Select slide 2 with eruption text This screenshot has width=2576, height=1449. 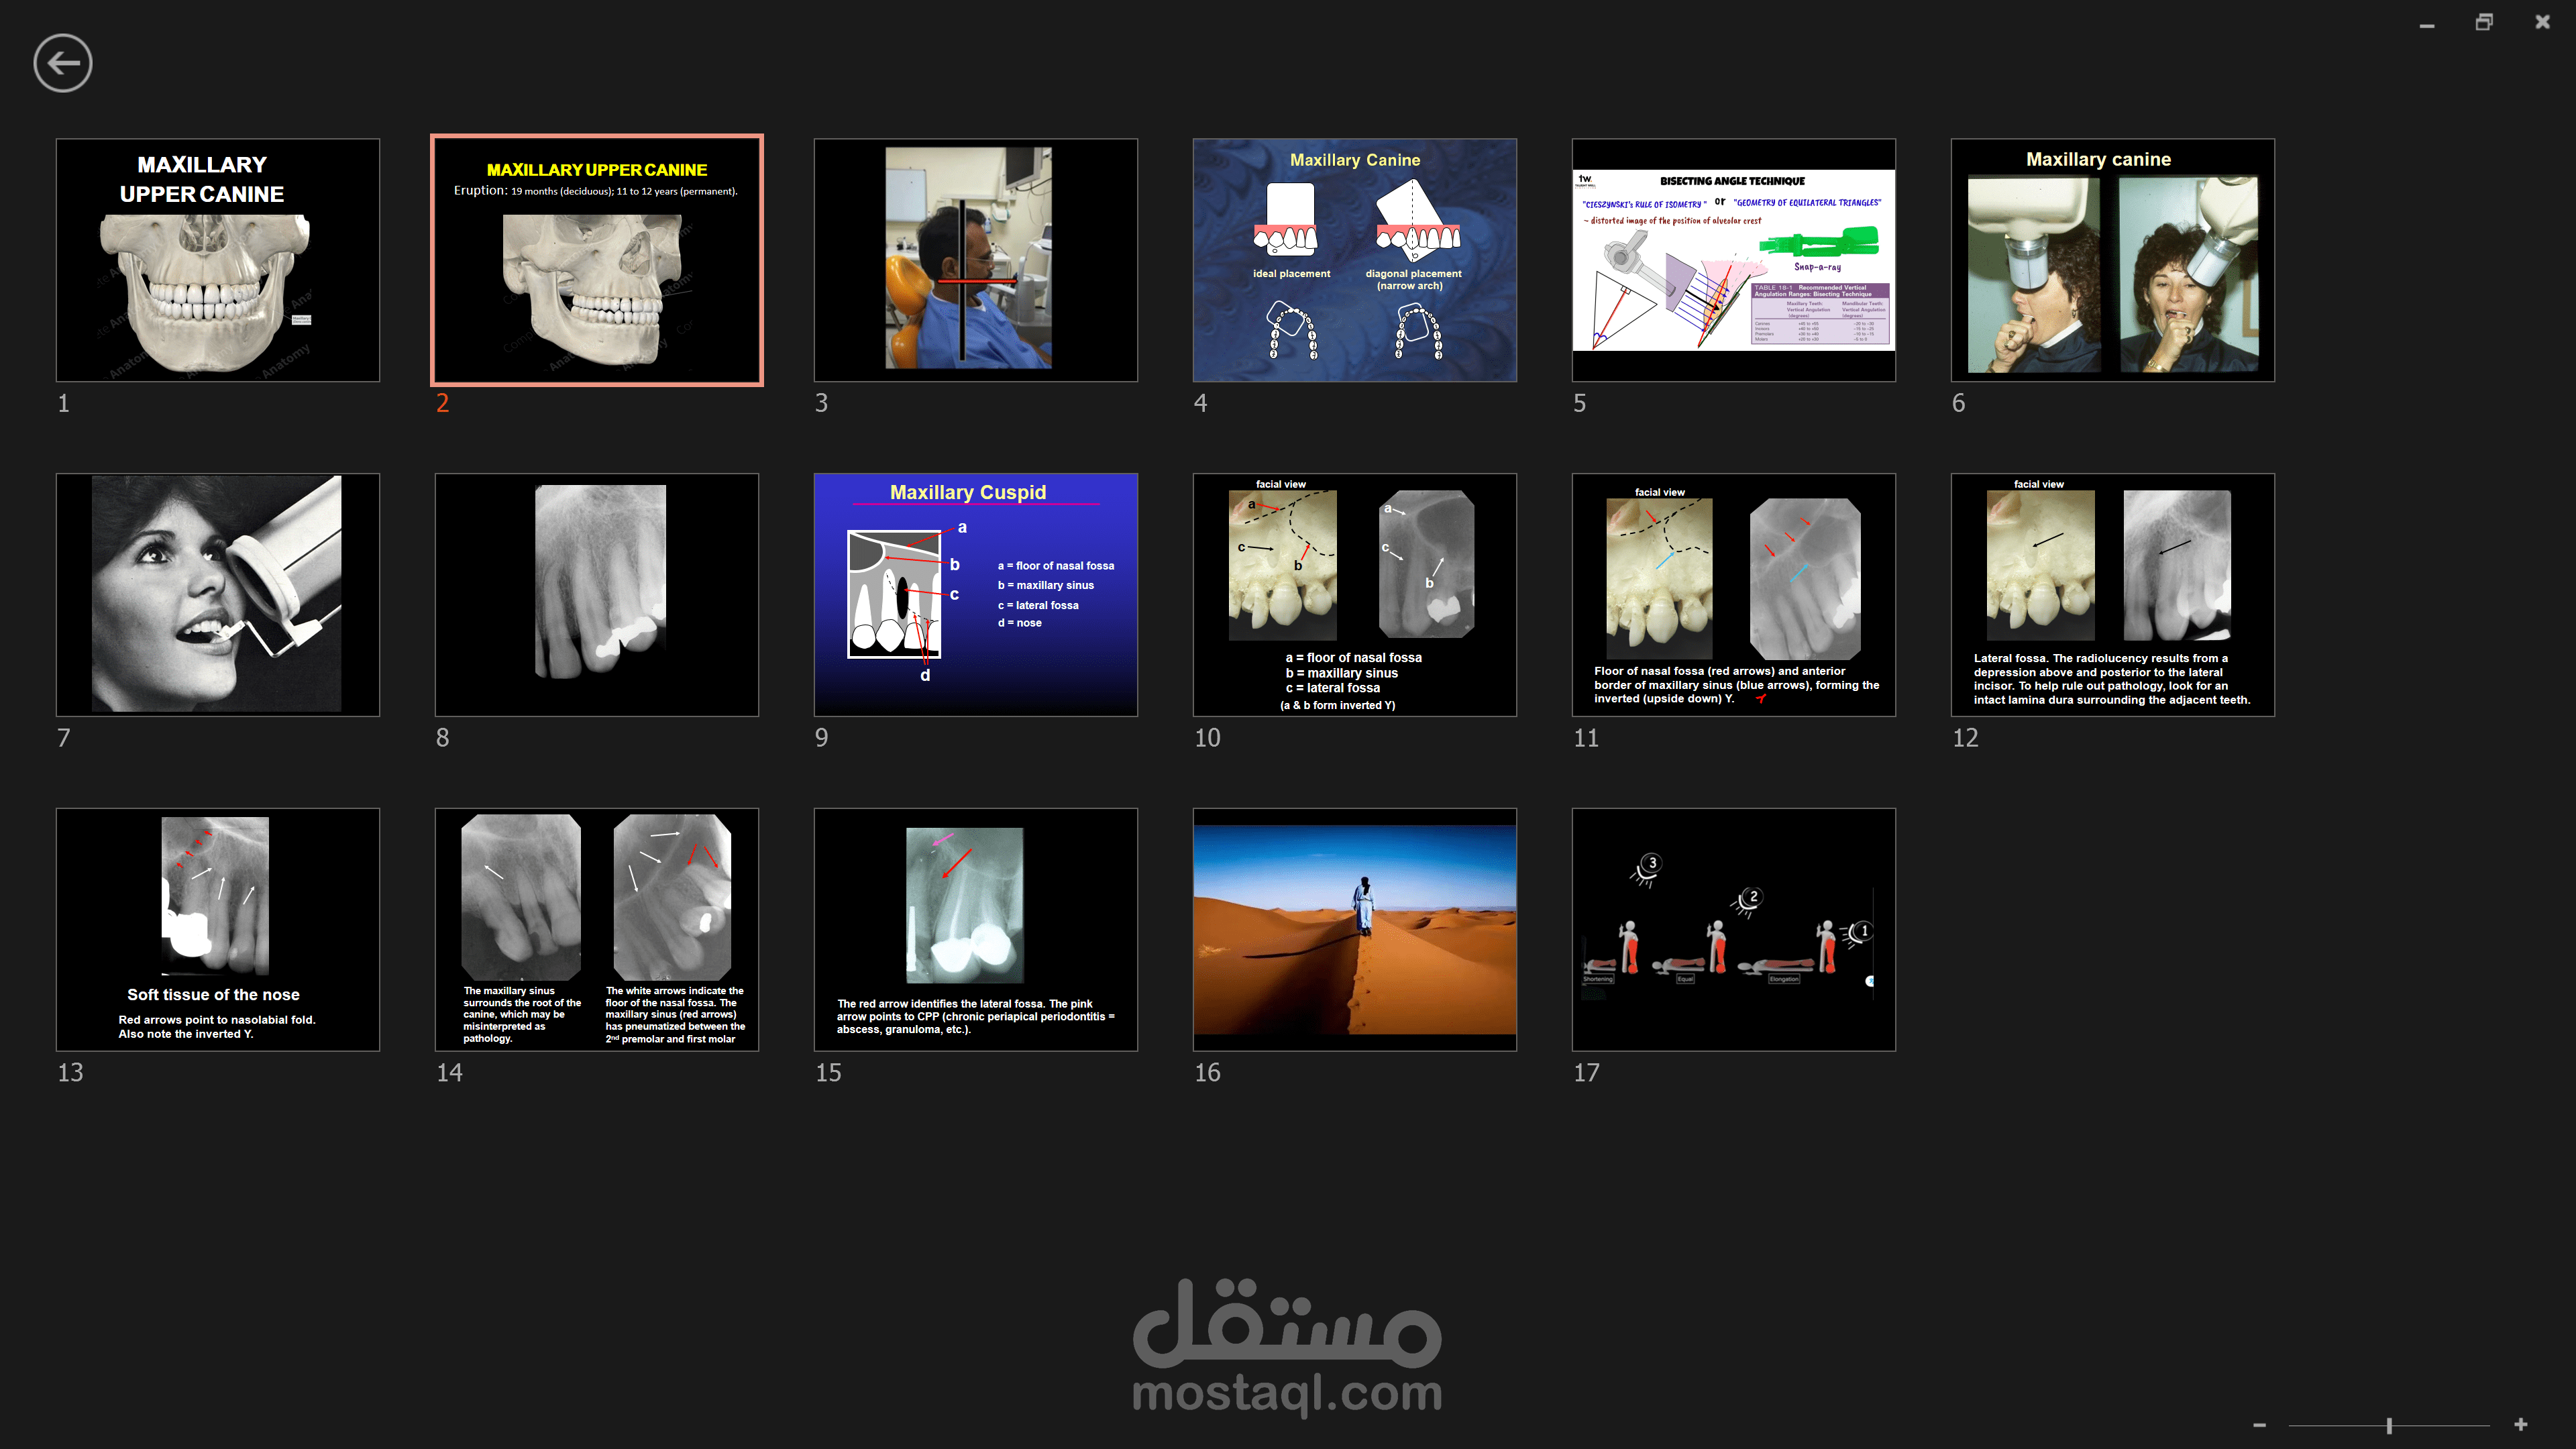[x=597, y=260]
